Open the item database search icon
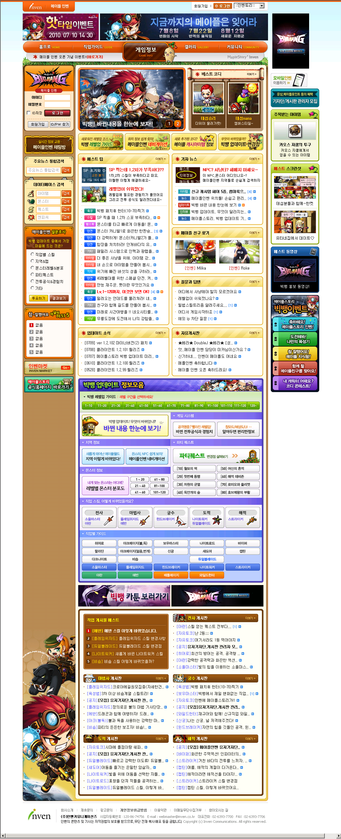Image resolution: width=341 pixels, height=839 pixels. (31, 194)
